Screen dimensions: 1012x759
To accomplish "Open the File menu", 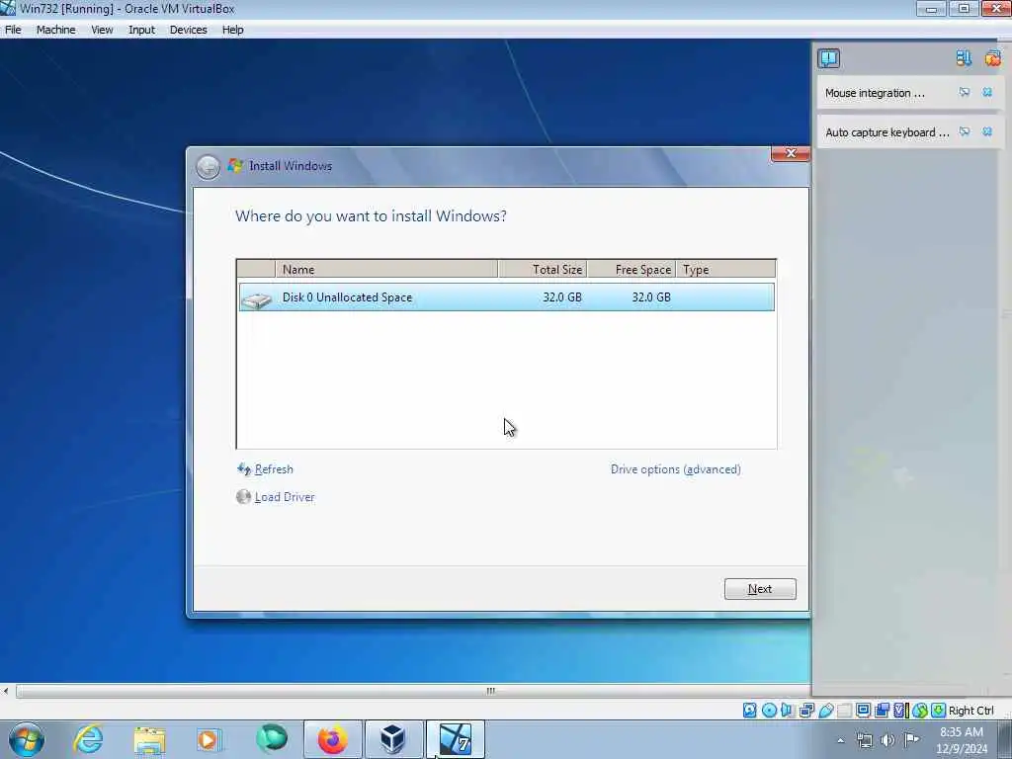I will click(x=13, y=30).
